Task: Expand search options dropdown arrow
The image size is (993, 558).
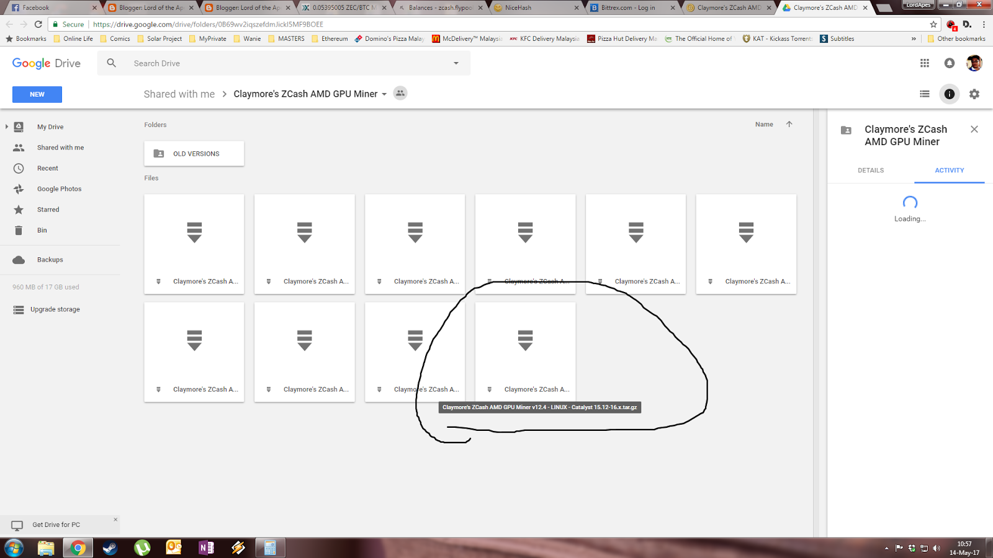Action: [456, 63]
